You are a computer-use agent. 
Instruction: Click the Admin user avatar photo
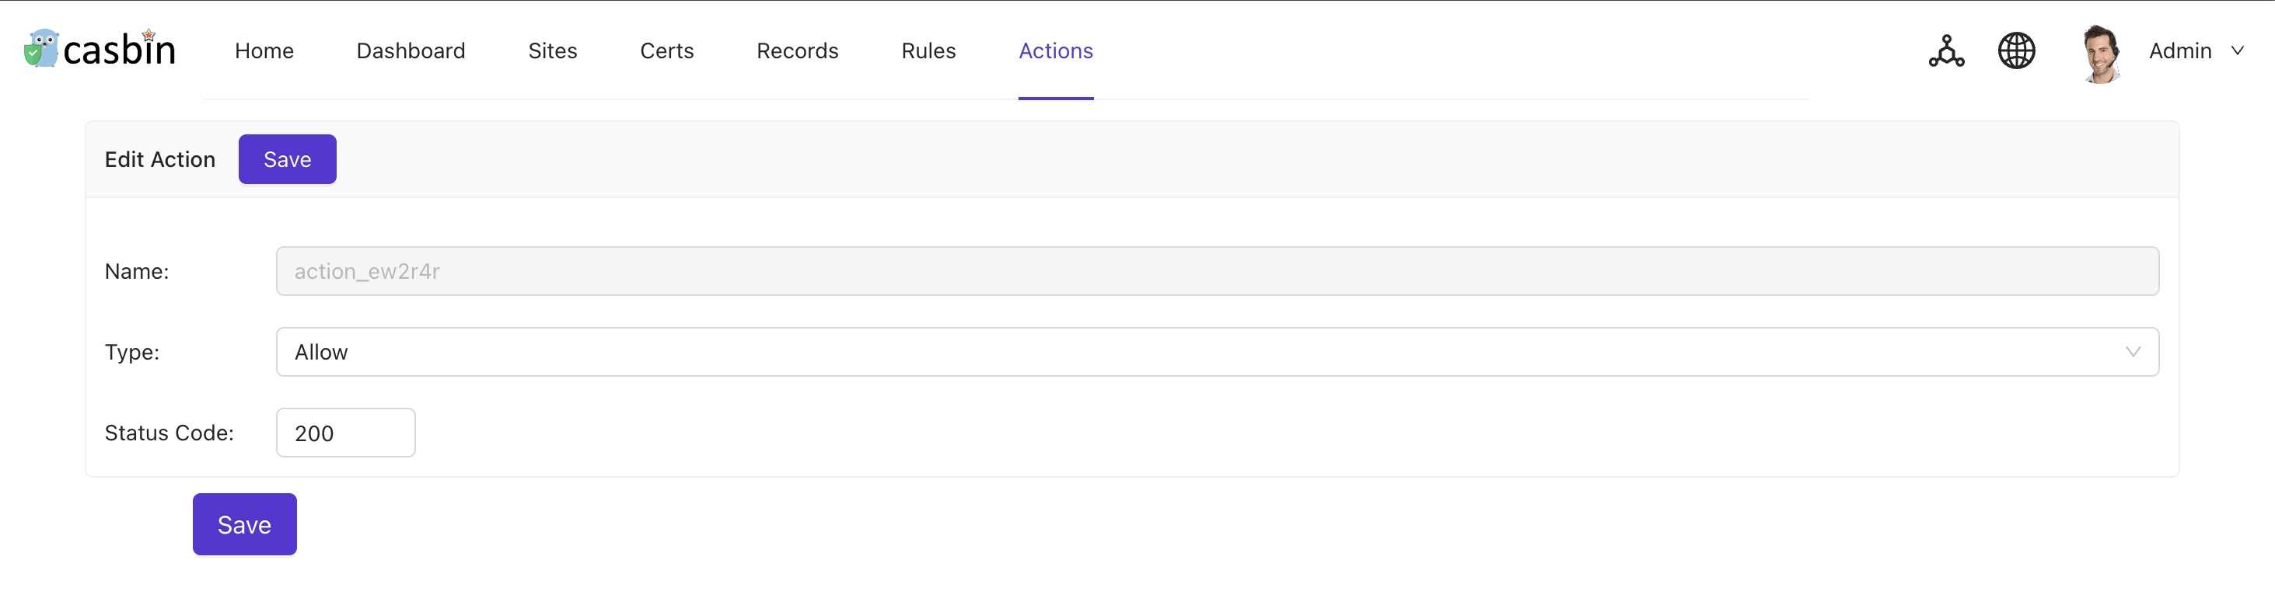pos(2102,53)
